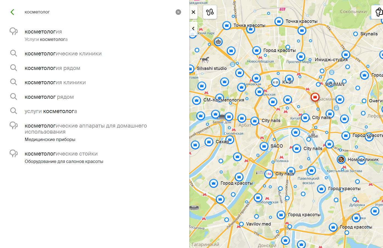Open 'Сахар' map marker
Viewport: 383px width, 248px height.
(209, 142)
